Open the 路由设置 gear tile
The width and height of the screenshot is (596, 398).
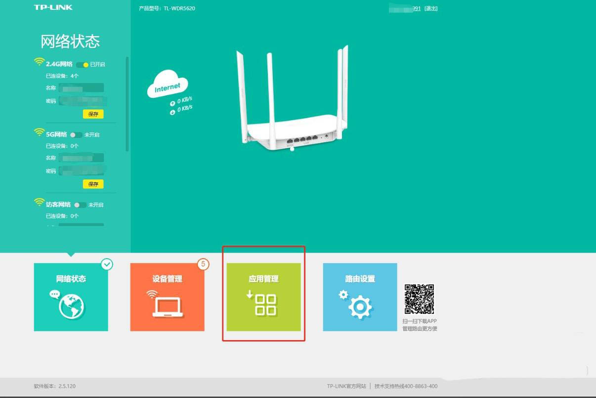point(360,297)
